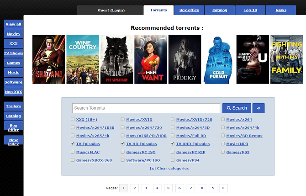Focus the Search Torrents input field
This screenshot has height=196, width=306.
tap(146, 108)
